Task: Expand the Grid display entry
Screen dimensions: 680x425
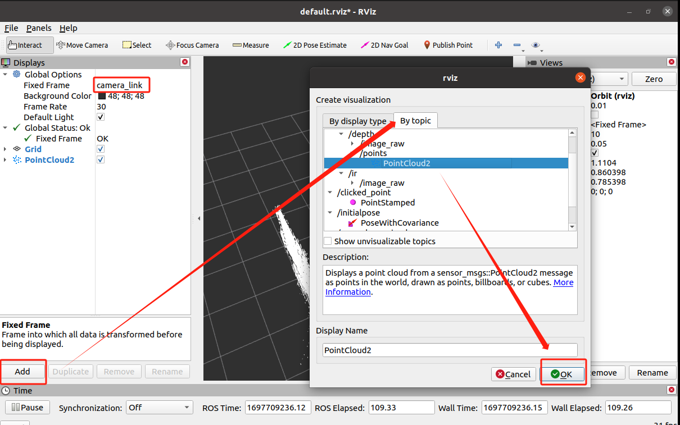Action: (5, 149)
